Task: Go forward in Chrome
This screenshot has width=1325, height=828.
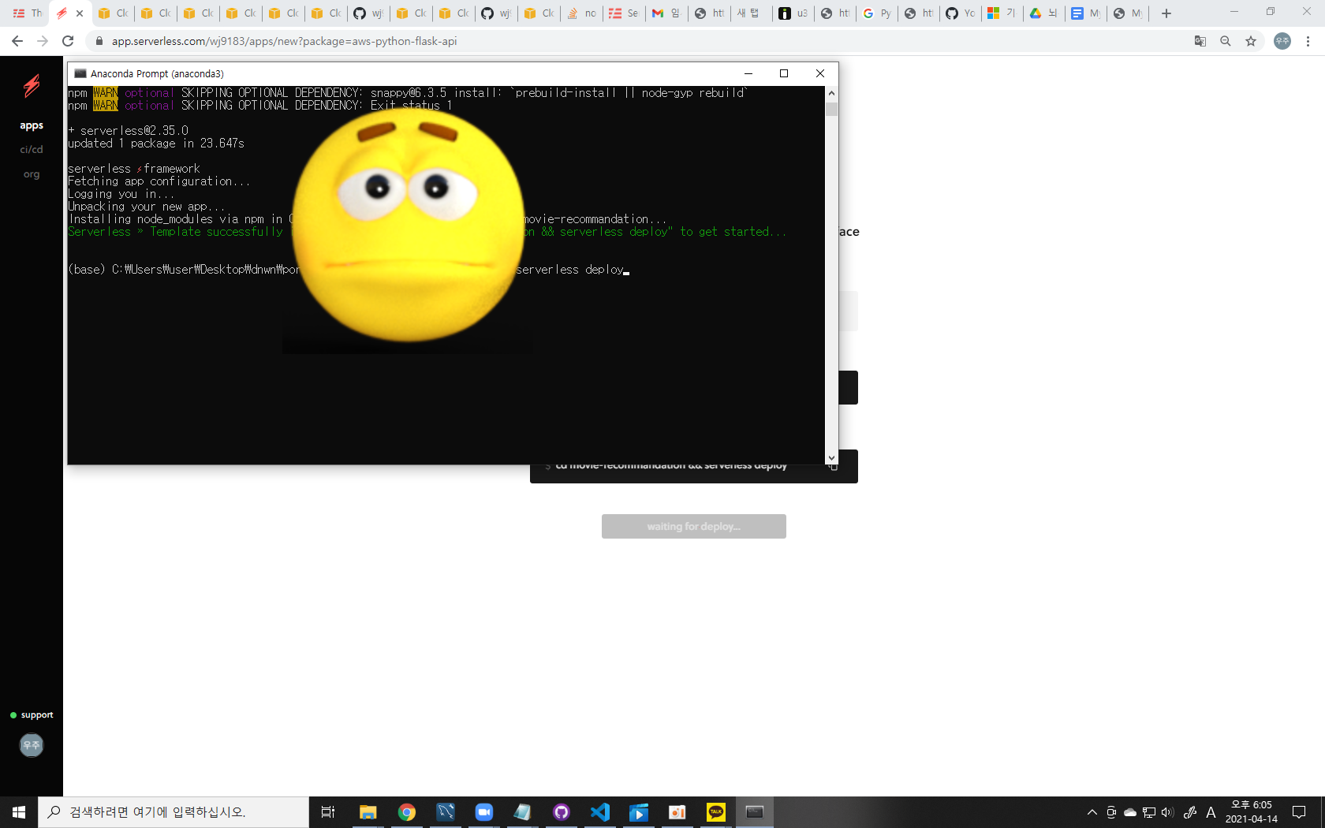Action: point(43,41)
